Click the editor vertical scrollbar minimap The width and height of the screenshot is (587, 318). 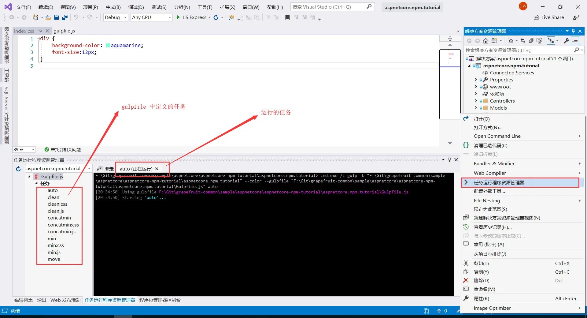pos(450,84)
